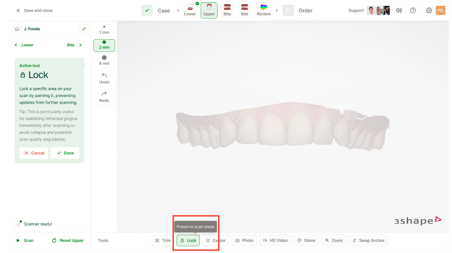Screen dimensions: 452x253
Task: Open the PD user profile menu
Action: point(440,10)
